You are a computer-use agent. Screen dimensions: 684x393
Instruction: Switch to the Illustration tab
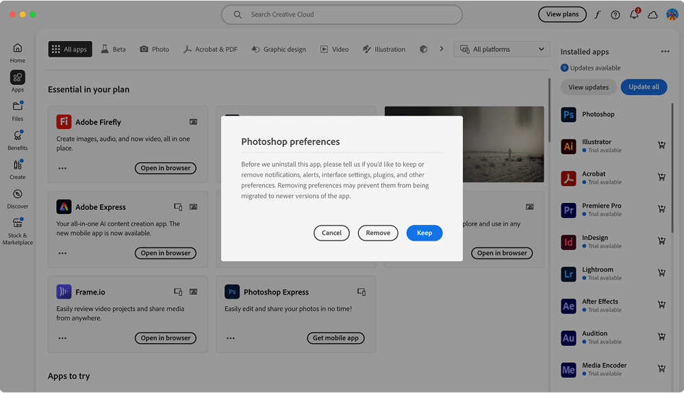tap(384, 49)
